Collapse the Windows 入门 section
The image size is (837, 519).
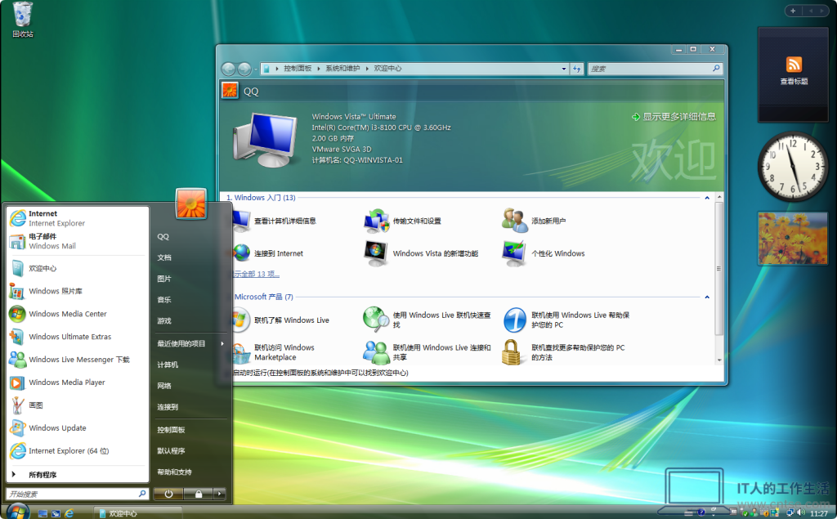(x=707, y=198)
